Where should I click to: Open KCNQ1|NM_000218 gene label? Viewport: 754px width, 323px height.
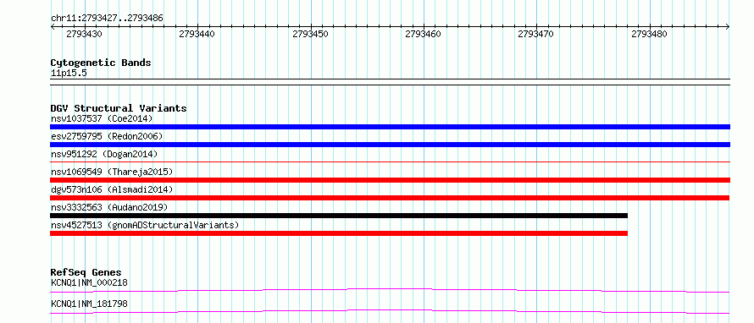(x=89, y=282)
